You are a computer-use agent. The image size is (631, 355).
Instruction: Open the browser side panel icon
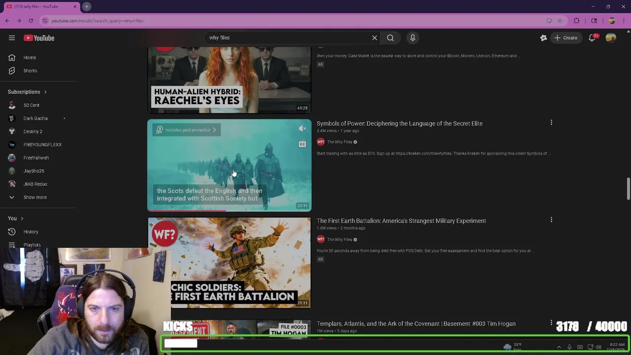tap(594, 21)
